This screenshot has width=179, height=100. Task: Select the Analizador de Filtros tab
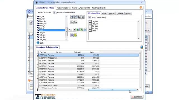45,8
